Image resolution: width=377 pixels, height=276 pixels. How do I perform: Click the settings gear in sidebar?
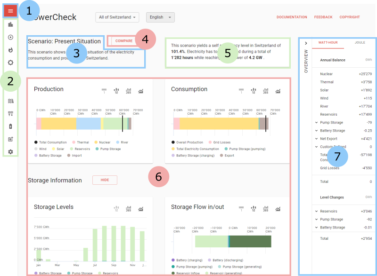(11, 152)
